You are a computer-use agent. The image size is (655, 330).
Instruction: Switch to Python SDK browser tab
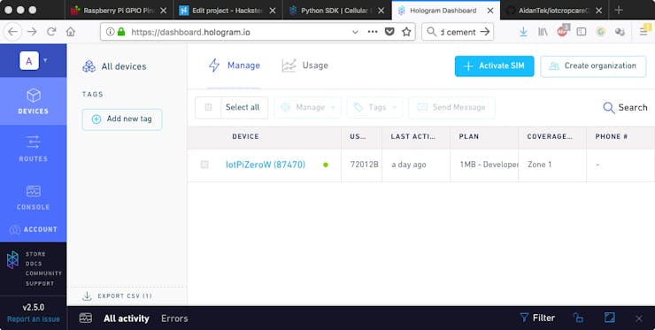coord(338,11)
